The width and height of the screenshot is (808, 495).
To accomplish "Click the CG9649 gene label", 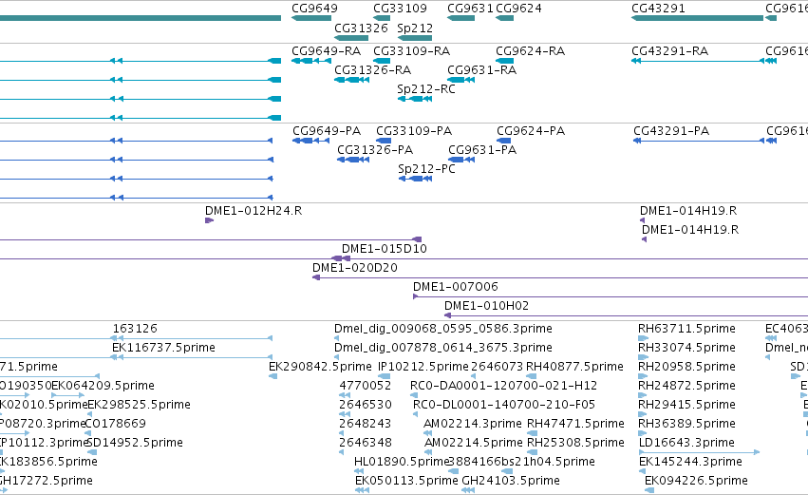I will [314, 9].
